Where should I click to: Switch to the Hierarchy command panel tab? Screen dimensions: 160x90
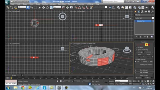142,12
